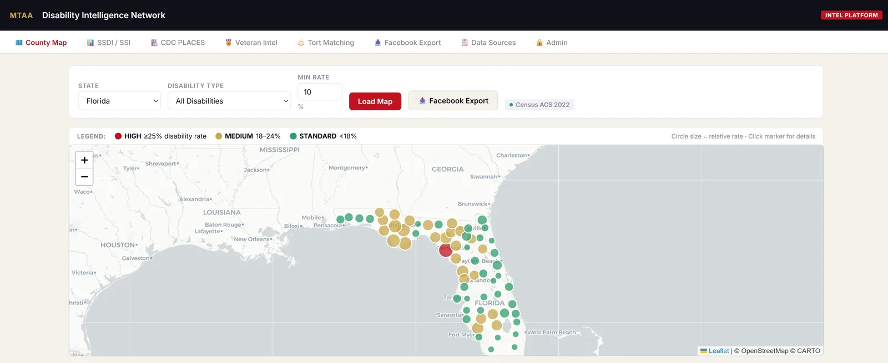The image size is (888, 363).
Task: Open the Data Sources tab
Action: point(488,43)
